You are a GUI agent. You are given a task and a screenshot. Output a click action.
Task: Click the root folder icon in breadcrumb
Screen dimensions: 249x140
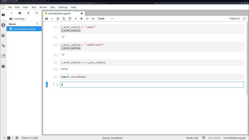pyautogui.click(x=11, y=19)
